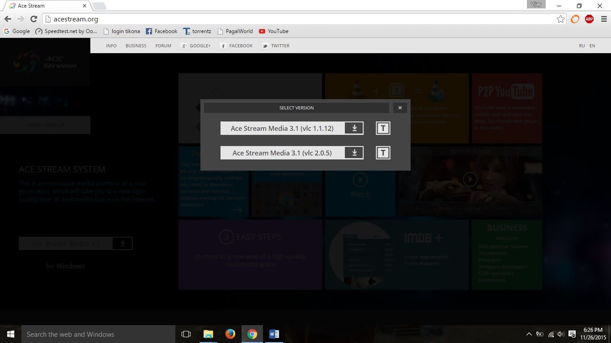
Task: Download Ace Stream Media 3.1 (vlc 2.0.5)
Action: (x=292, y=153)
